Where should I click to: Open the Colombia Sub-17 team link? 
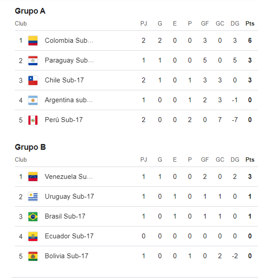point(69,40)
